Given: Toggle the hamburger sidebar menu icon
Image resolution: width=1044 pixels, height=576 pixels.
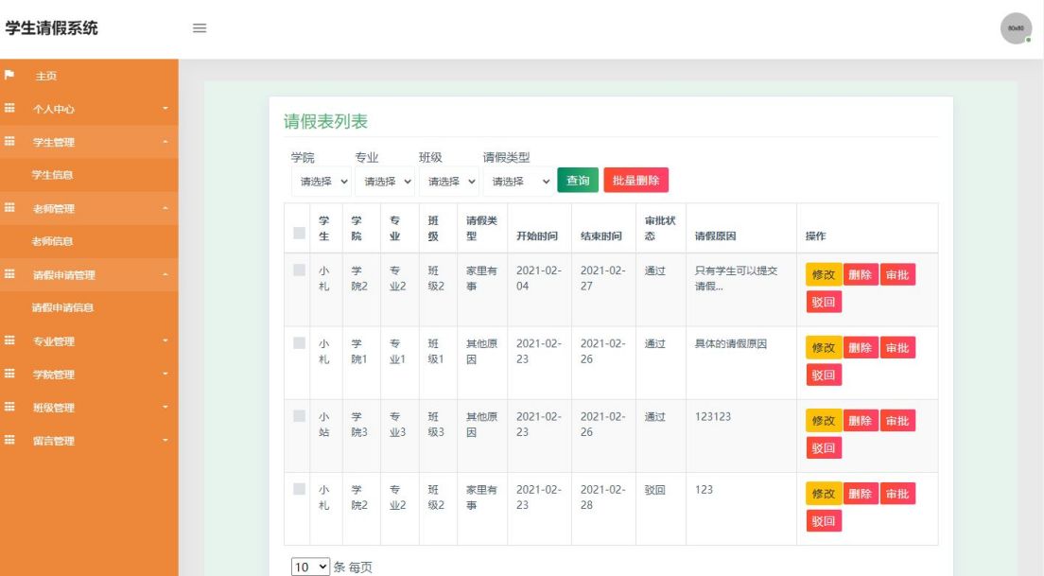Looking at the screenshot, I should coord(200,28).
